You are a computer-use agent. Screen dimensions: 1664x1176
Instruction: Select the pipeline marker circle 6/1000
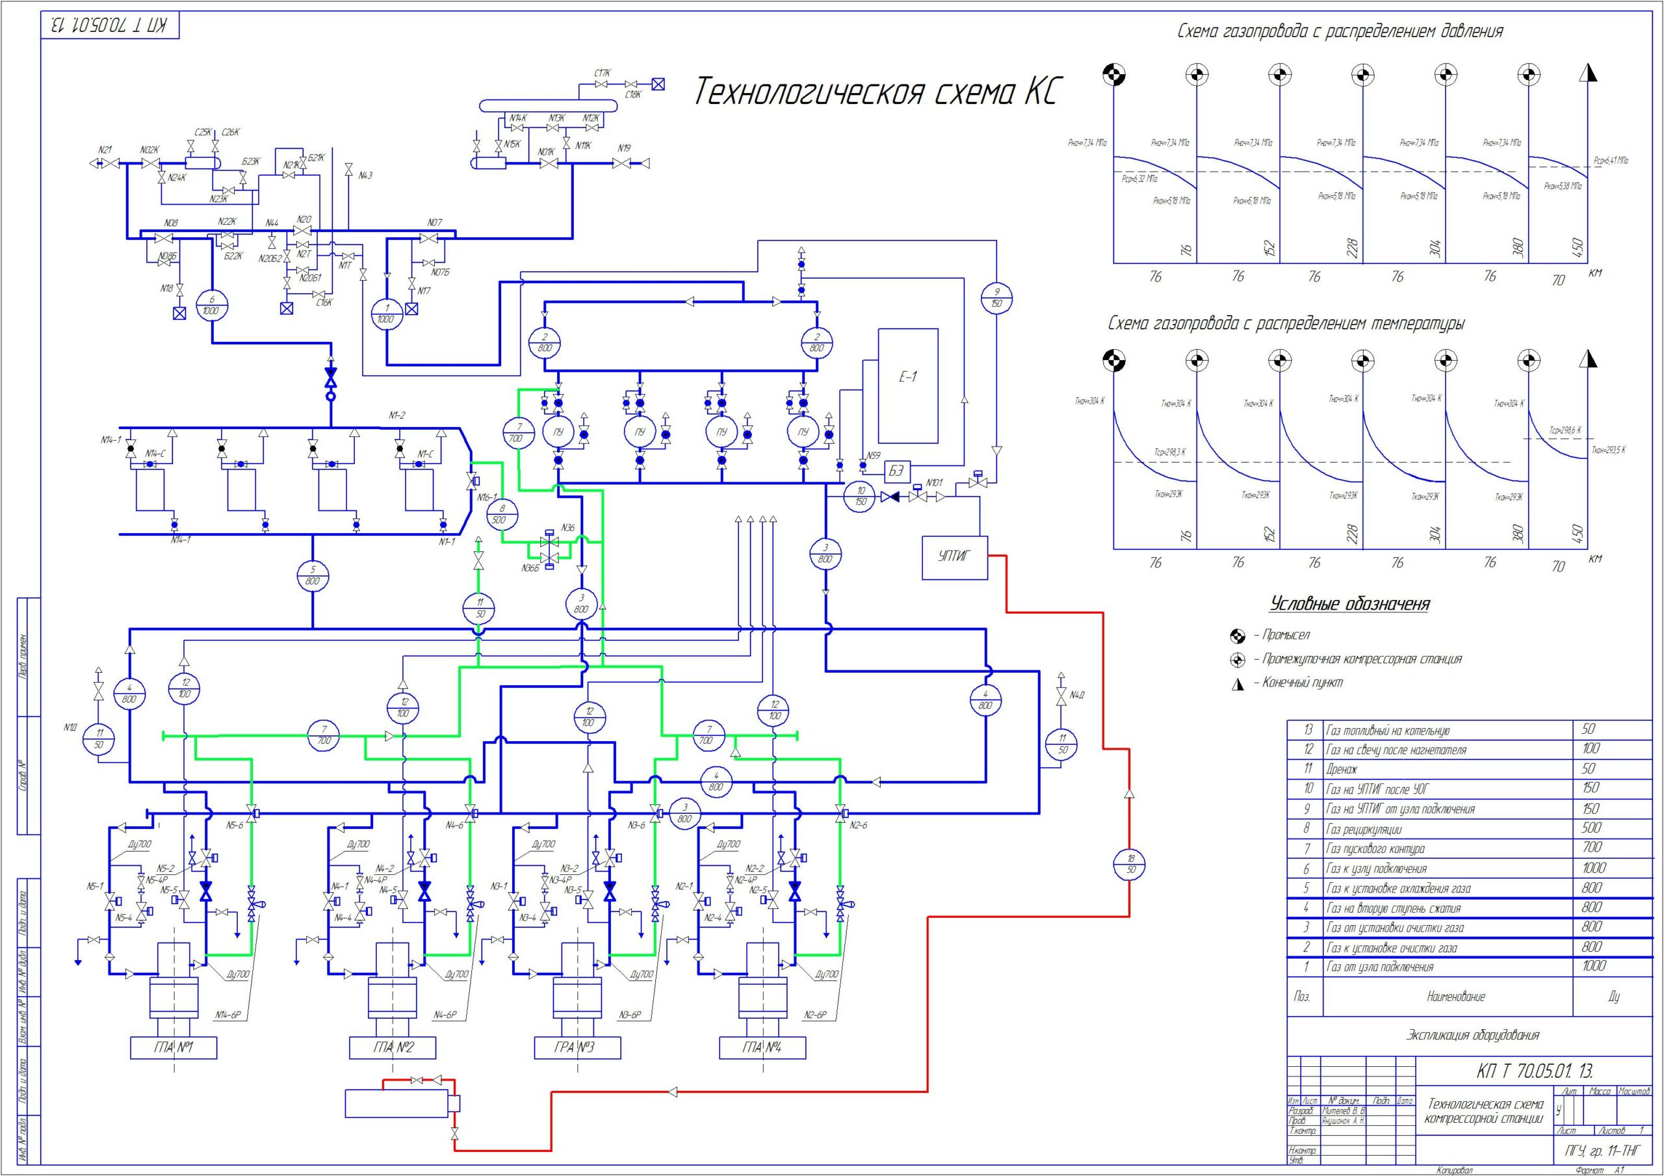click(x=213, y=306)
